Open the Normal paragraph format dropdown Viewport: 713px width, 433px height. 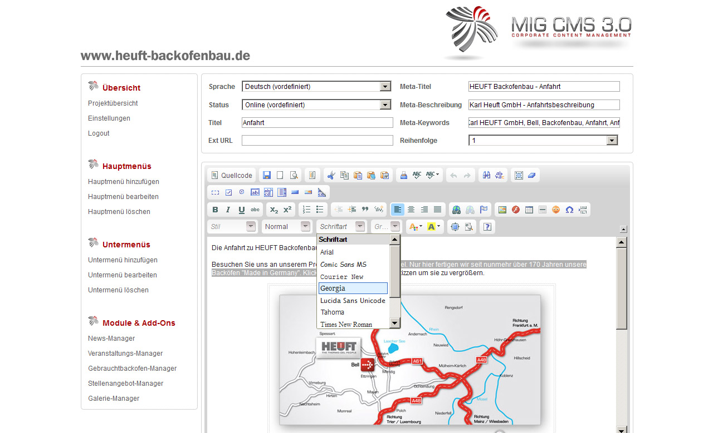click(x=287, y=227)
